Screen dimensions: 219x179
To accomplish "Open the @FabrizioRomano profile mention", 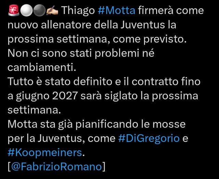I will [56, 167].
